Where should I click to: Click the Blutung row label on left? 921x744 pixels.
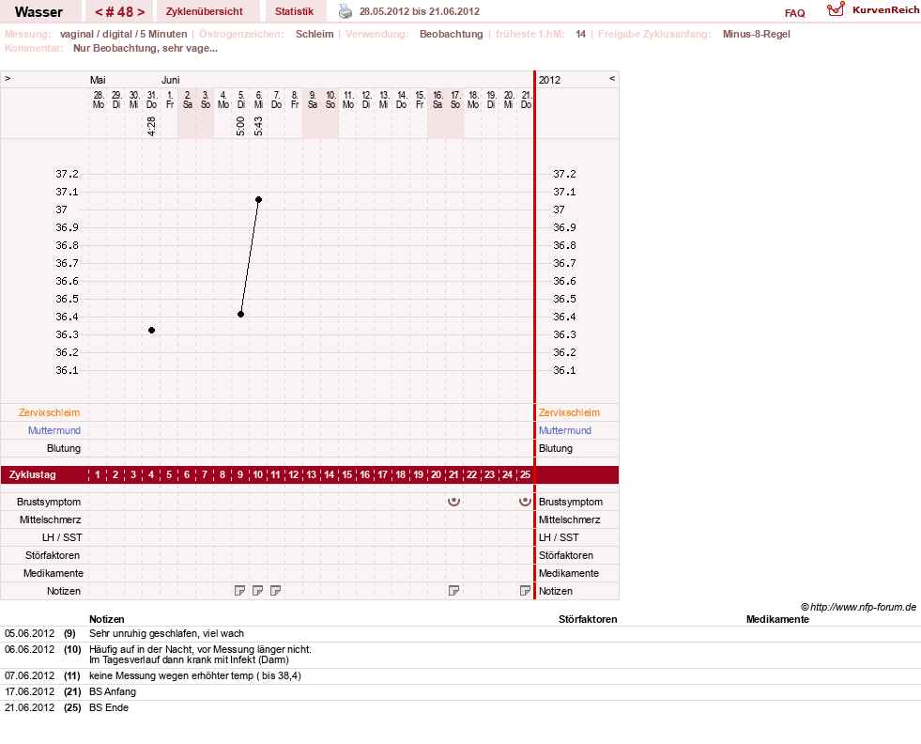tap(64, 448)
